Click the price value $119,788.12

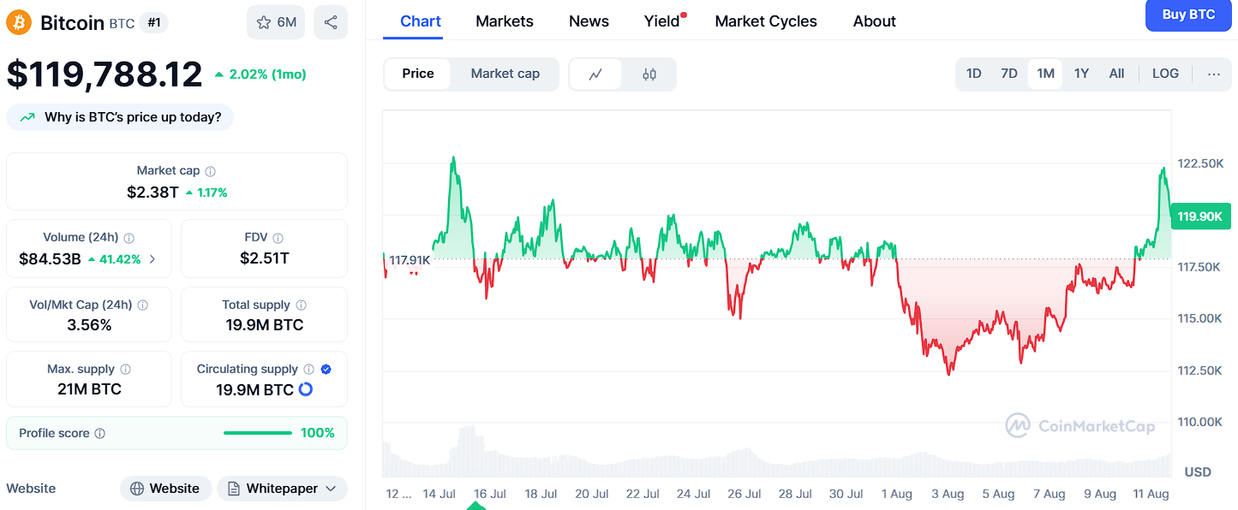(105, 74)
